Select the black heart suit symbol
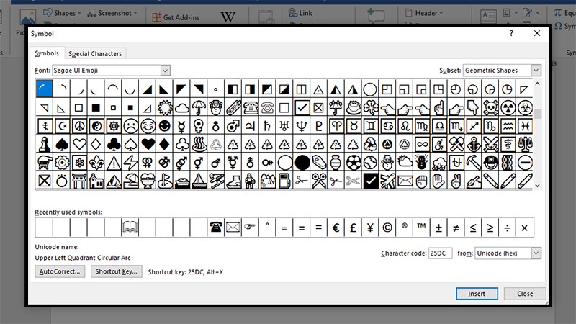 click(148, 145)
